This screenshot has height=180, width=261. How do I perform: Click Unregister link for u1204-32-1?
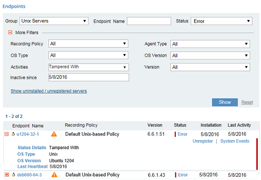pyautogui.click(x=203, y=141)
